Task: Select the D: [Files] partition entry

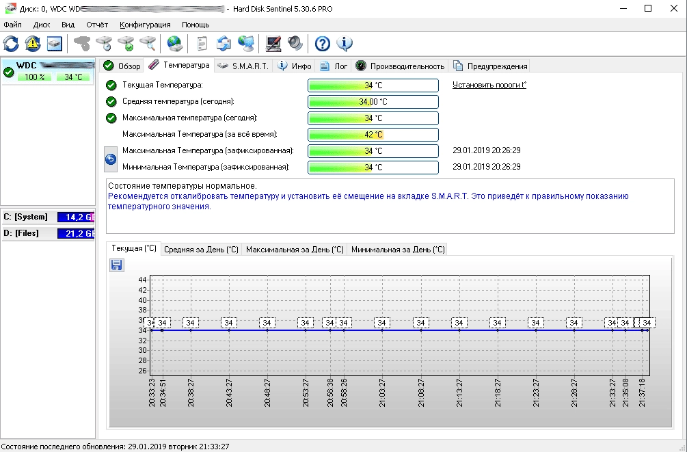Action: (x=49, y=233)
